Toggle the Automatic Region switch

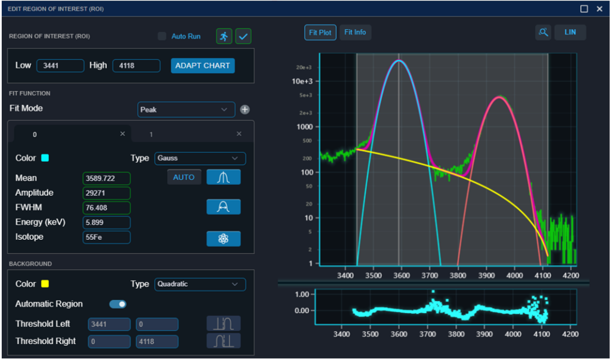(x=118, y=304)
